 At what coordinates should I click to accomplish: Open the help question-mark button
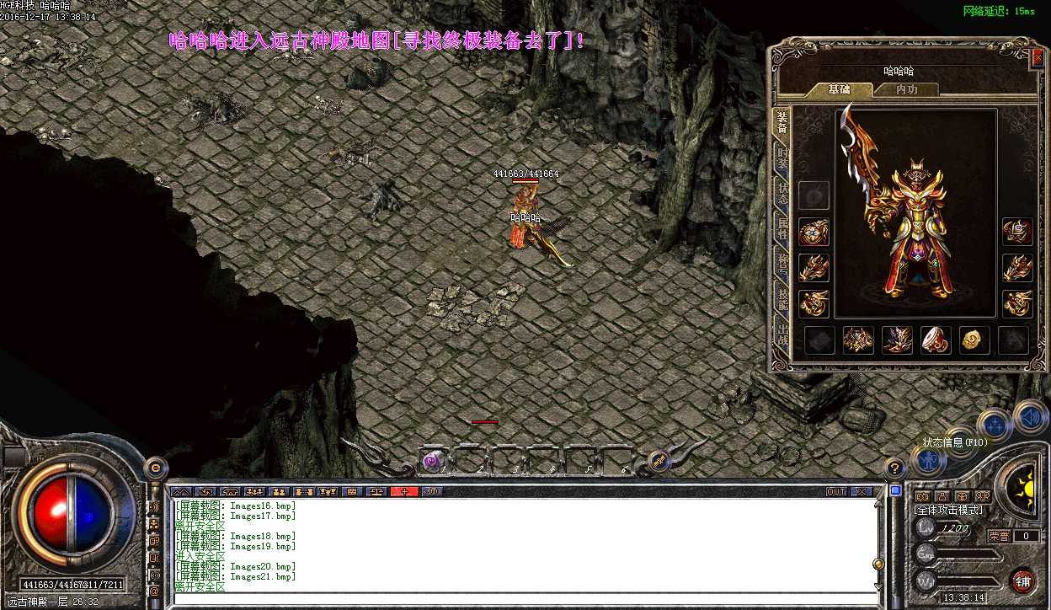894,468
